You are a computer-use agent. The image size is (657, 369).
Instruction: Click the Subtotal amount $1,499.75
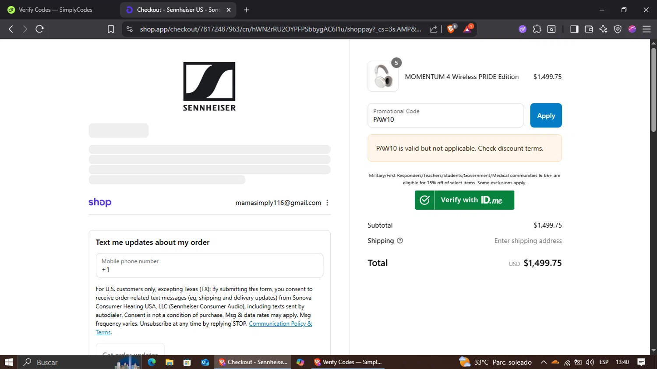pos(547,225)
